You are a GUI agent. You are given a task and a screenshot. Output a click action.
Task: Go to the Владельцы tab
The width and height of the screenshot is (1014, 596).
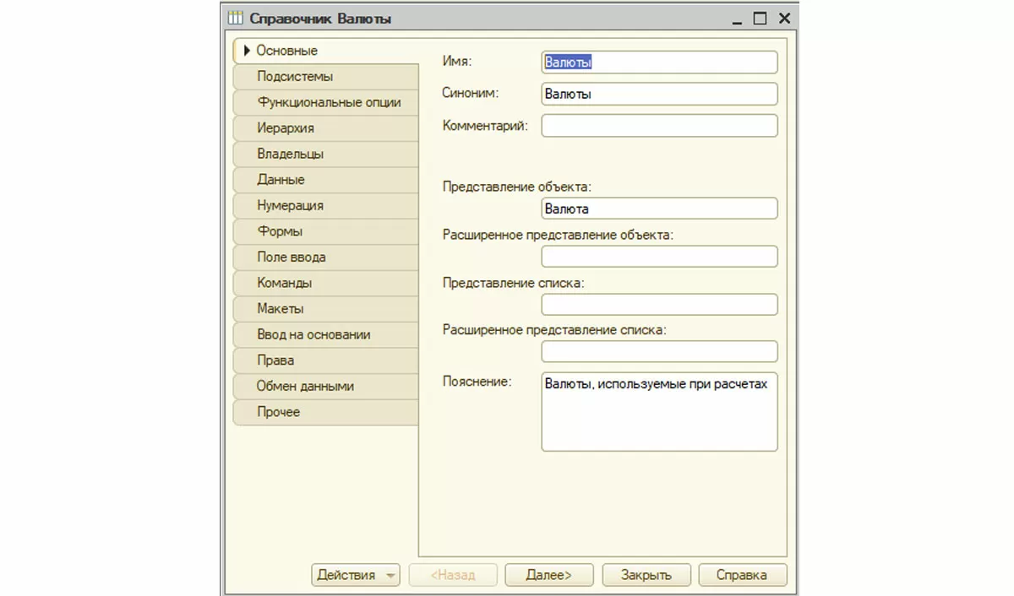click(x=290, y=154)
